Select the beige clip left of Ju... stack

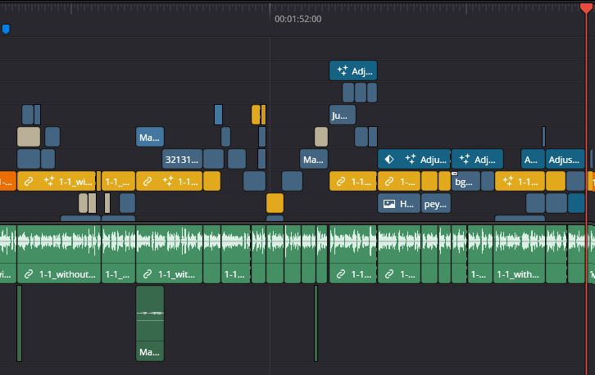pyautogui.click(x=321, y=137)
